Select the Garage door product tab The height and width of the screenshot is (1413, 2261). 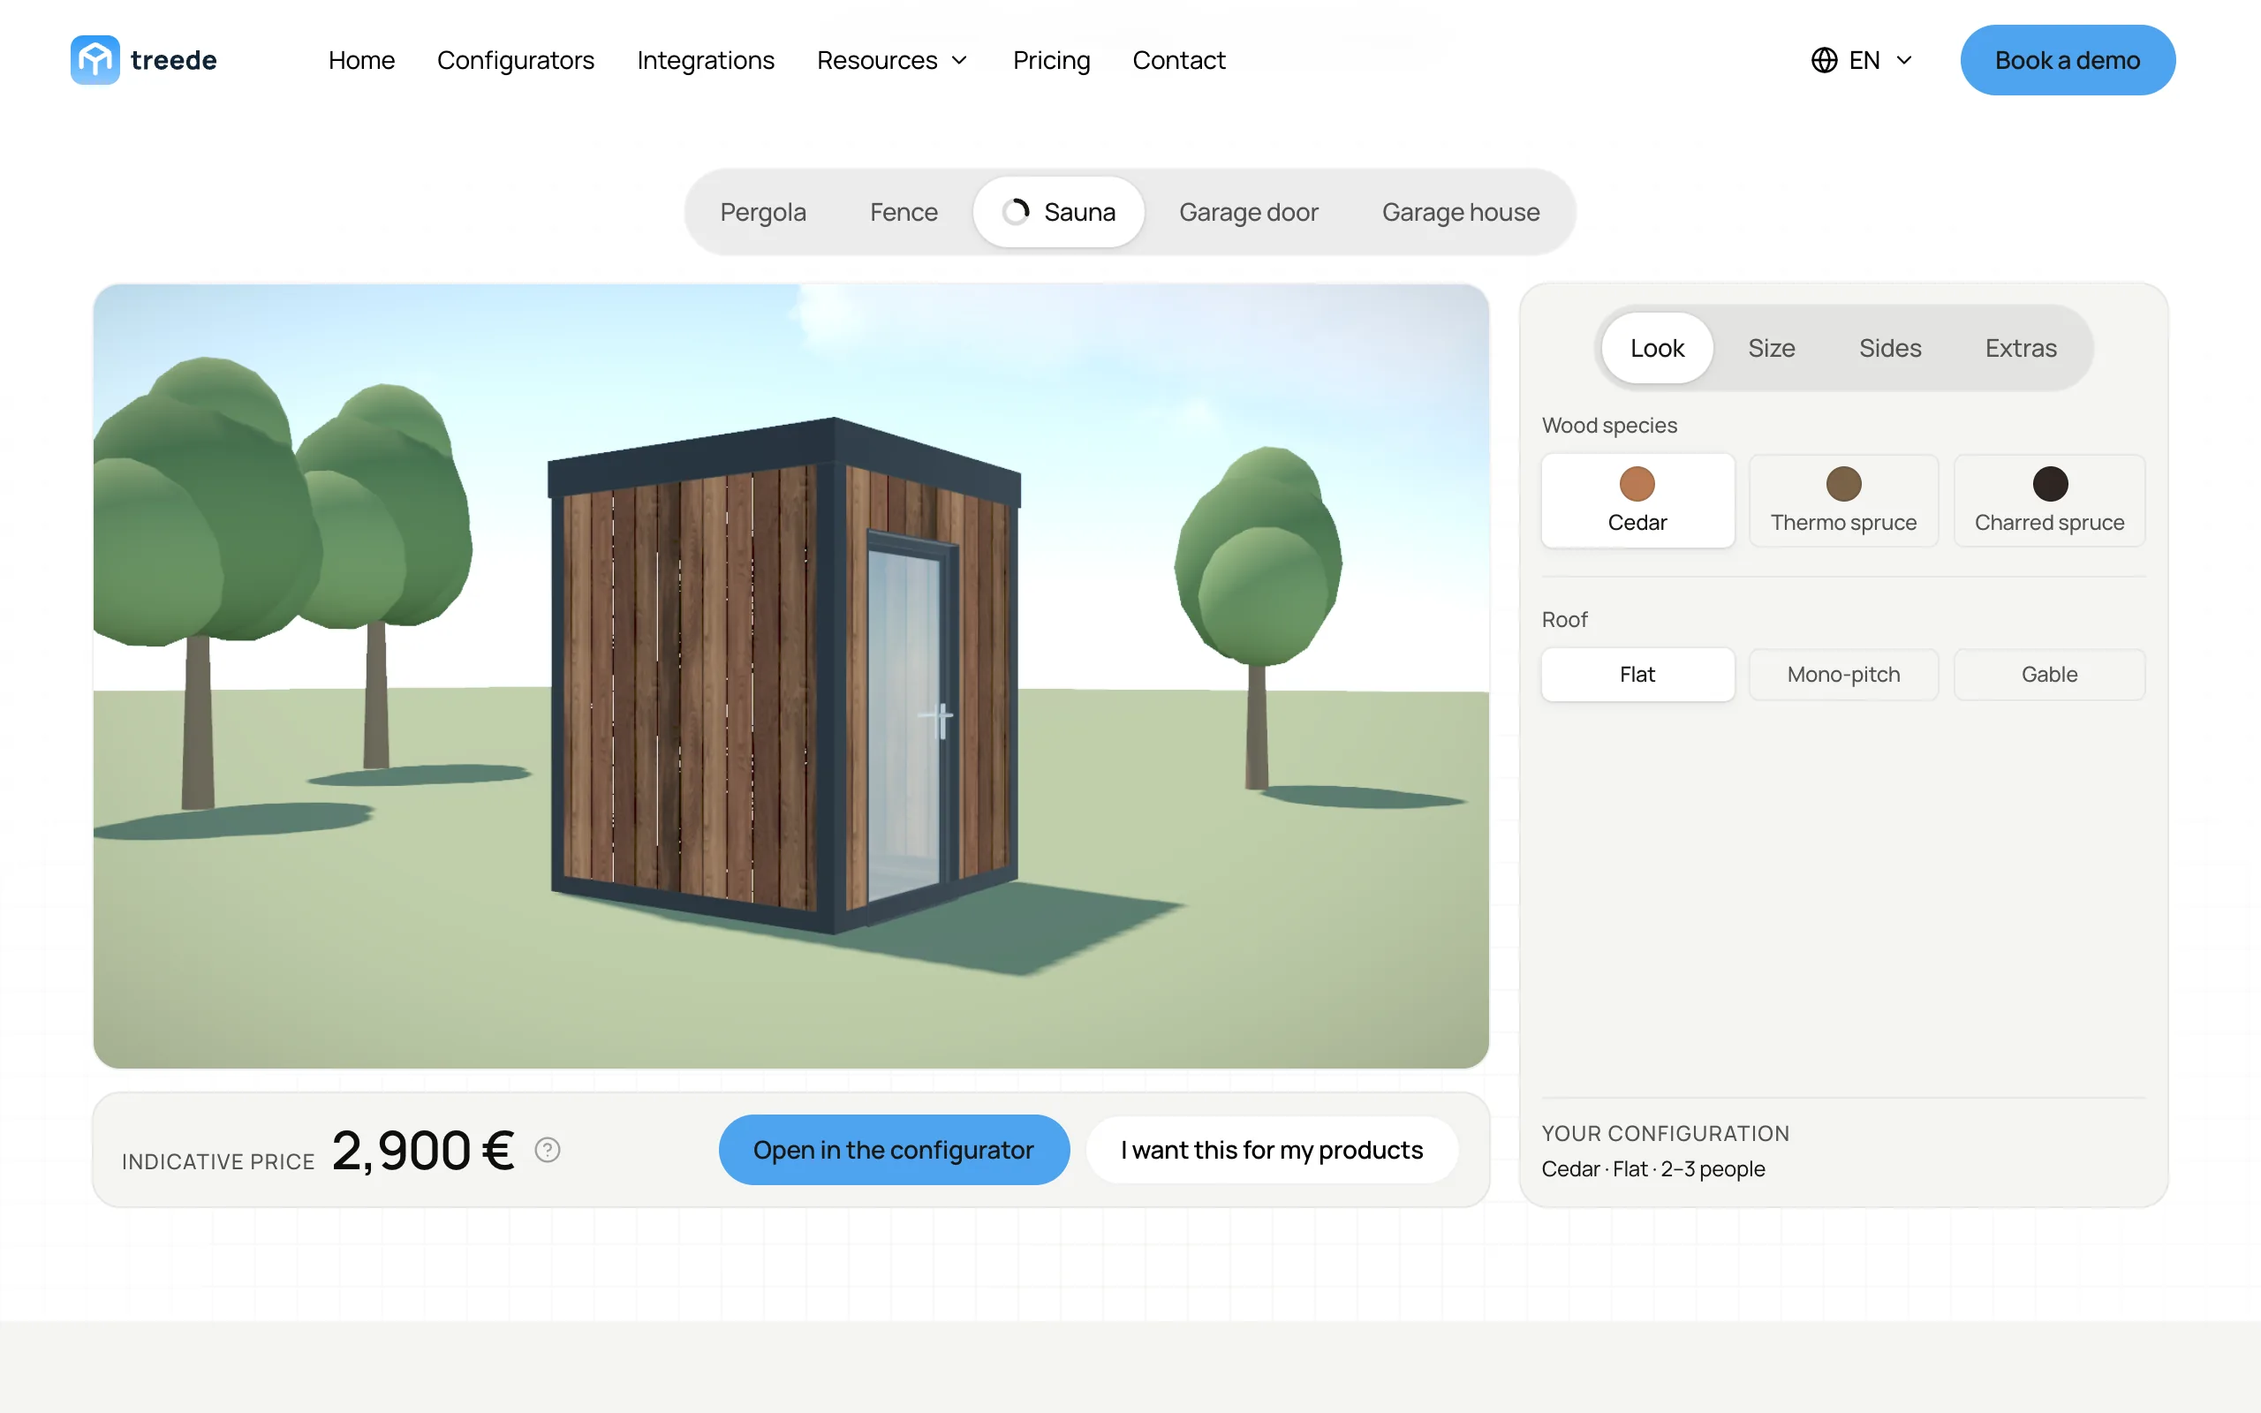1248,212
